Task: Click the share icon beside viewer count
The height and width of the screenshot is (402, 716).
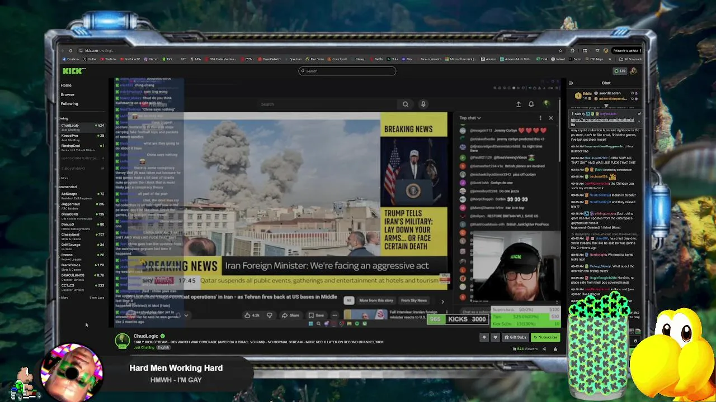Action: tap(544, 349)
